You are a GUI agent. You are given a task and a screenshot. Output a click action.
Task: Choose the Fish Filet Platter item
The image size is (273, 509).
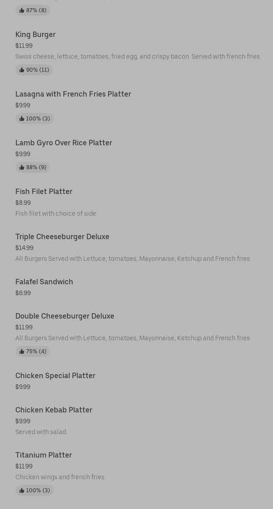click(x=43, y=191)
